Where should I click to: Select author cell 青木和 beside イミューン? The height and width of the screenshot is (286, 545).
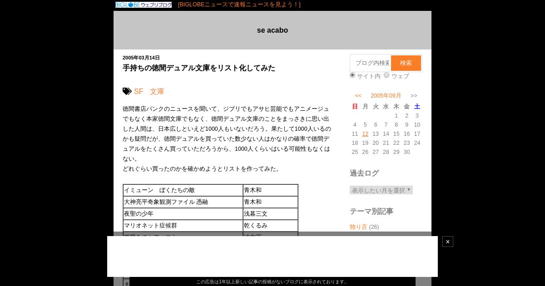[x=271, y=190]
